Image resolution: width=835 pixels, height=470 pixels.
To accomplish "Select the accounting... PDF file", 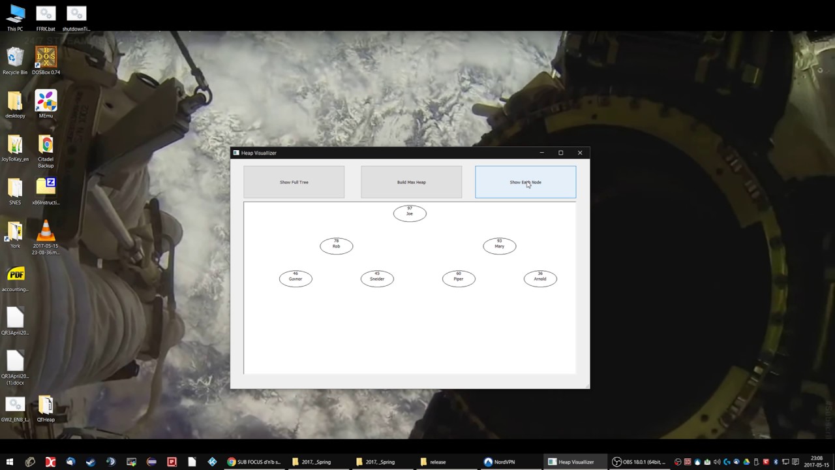I will coord(15,278).
